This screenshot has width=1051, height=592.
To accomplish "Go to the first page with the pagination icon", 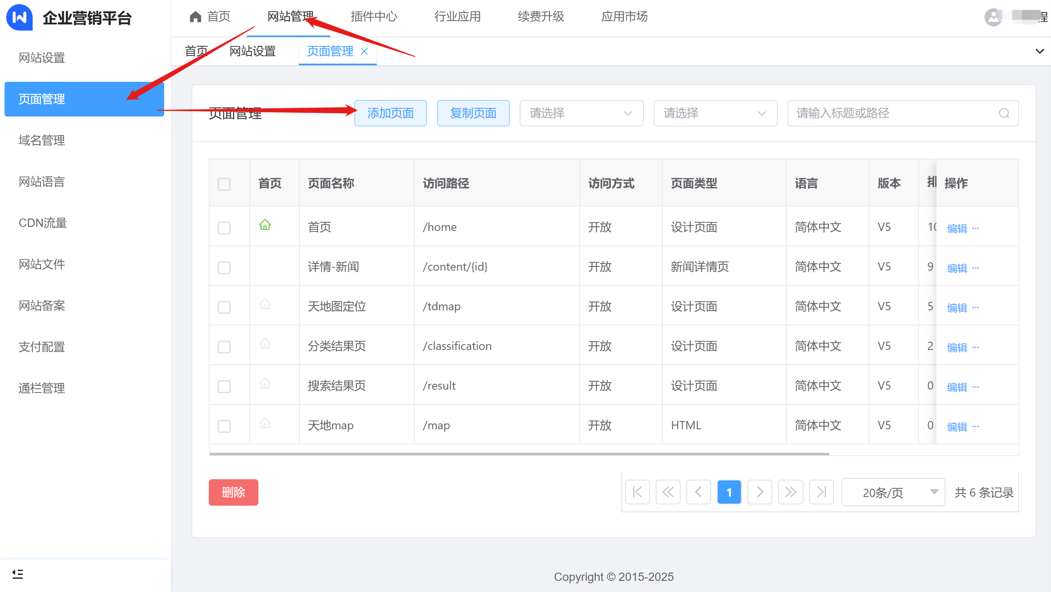I will click(638, 492).
